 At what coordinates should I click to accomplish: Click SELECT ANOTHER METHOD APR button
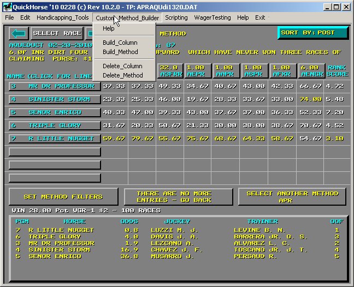pyautogui.click(x=292, y=197)
